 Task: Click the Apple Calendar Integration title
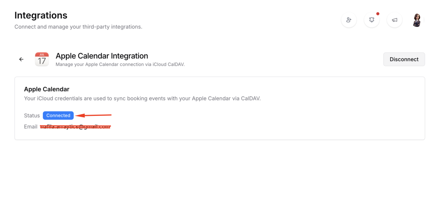coord(102,56)
